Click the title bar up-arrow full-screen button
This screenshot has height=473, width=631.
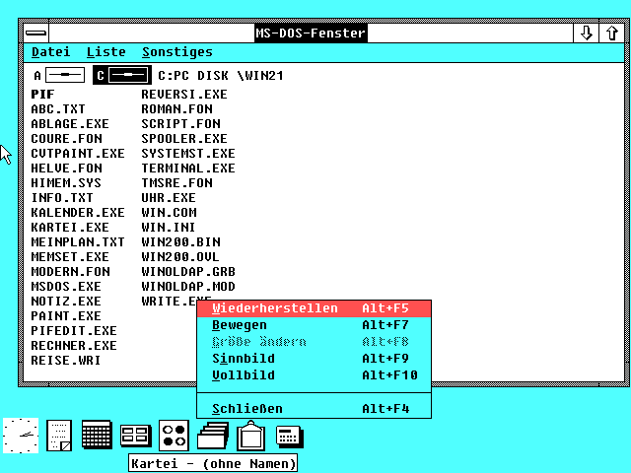point(612,33)
